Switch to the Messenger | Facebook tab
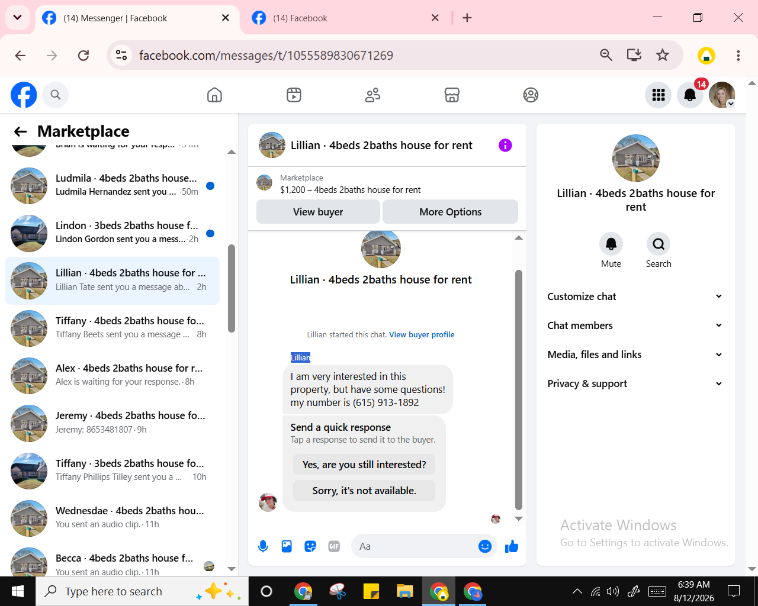This screenshot has width=758, height=606. [x=137, y=18]
